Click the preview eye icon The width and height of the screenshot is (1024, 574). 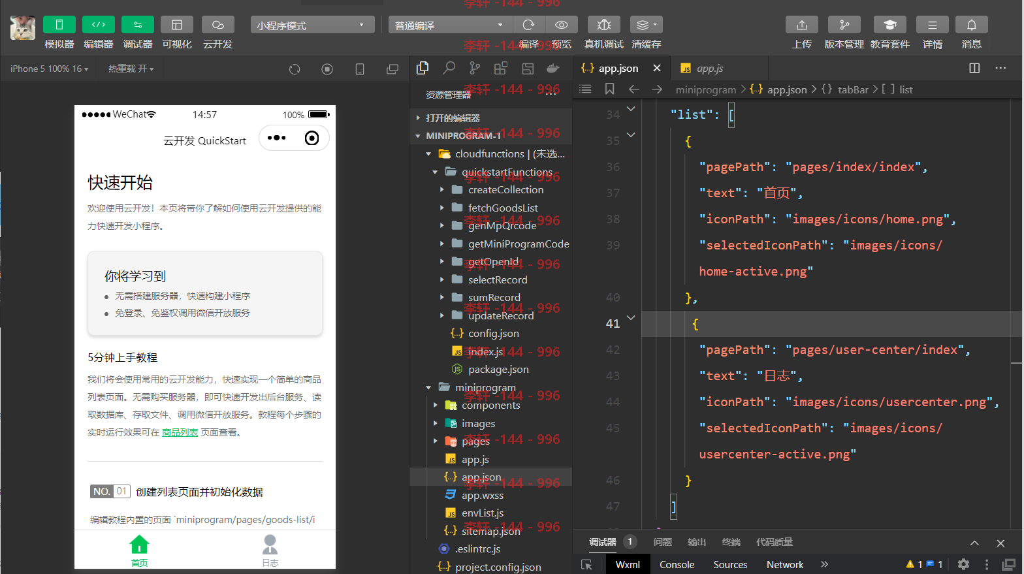coord(562,25)
